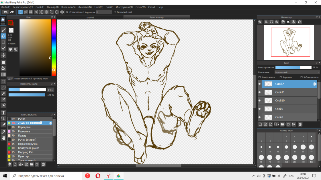Choose brush size 25 preset
Screen dimensions: 321x180
coord(295,148)
